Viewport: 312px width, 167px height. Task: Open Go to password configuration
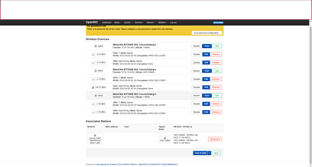207,33
